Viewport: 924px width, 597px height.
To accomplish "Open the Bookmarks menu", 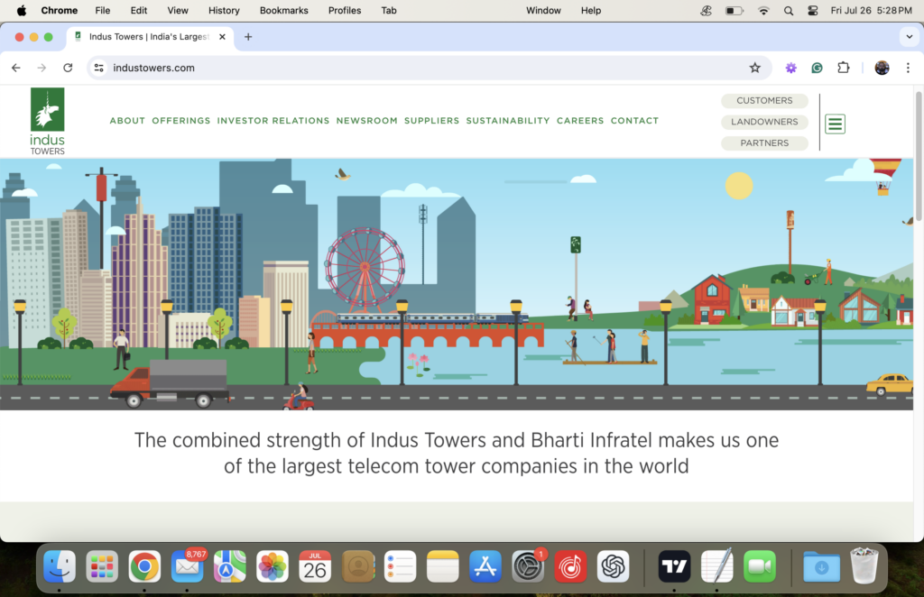I will (x=284, y=11).
